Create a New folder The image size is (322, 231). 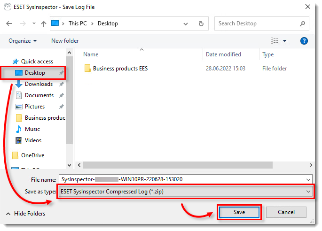coord(65,41)
